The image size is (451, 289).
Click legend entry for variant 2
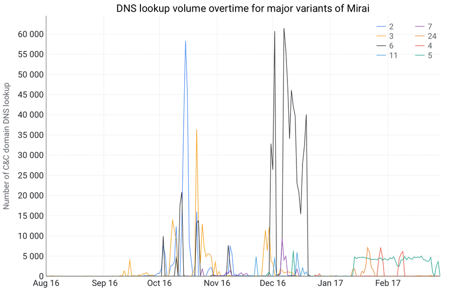385,27
